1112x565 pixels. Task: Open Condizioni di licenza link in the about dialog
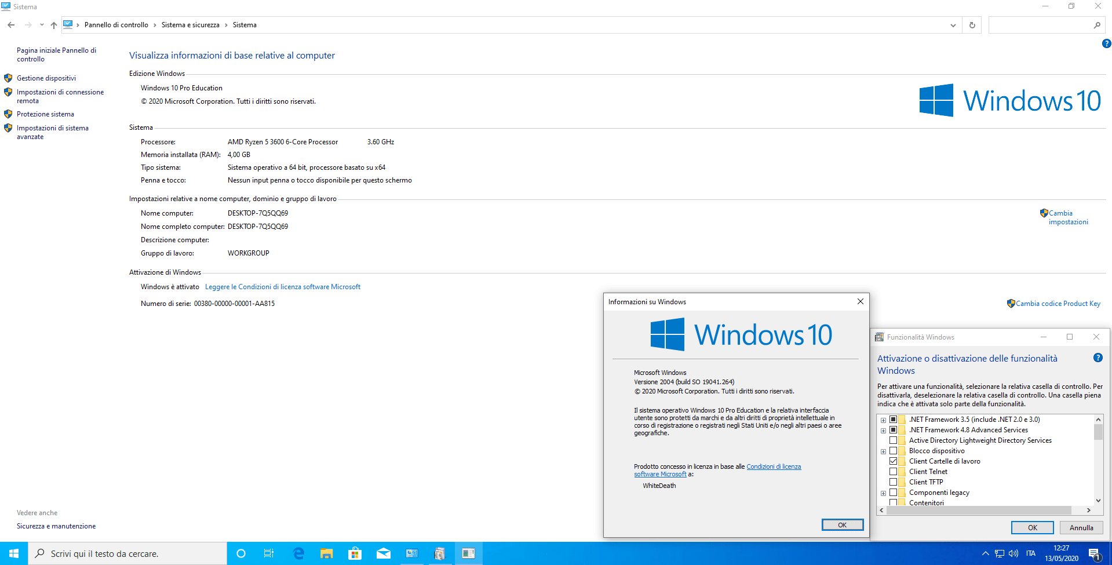tap(717, 471)
